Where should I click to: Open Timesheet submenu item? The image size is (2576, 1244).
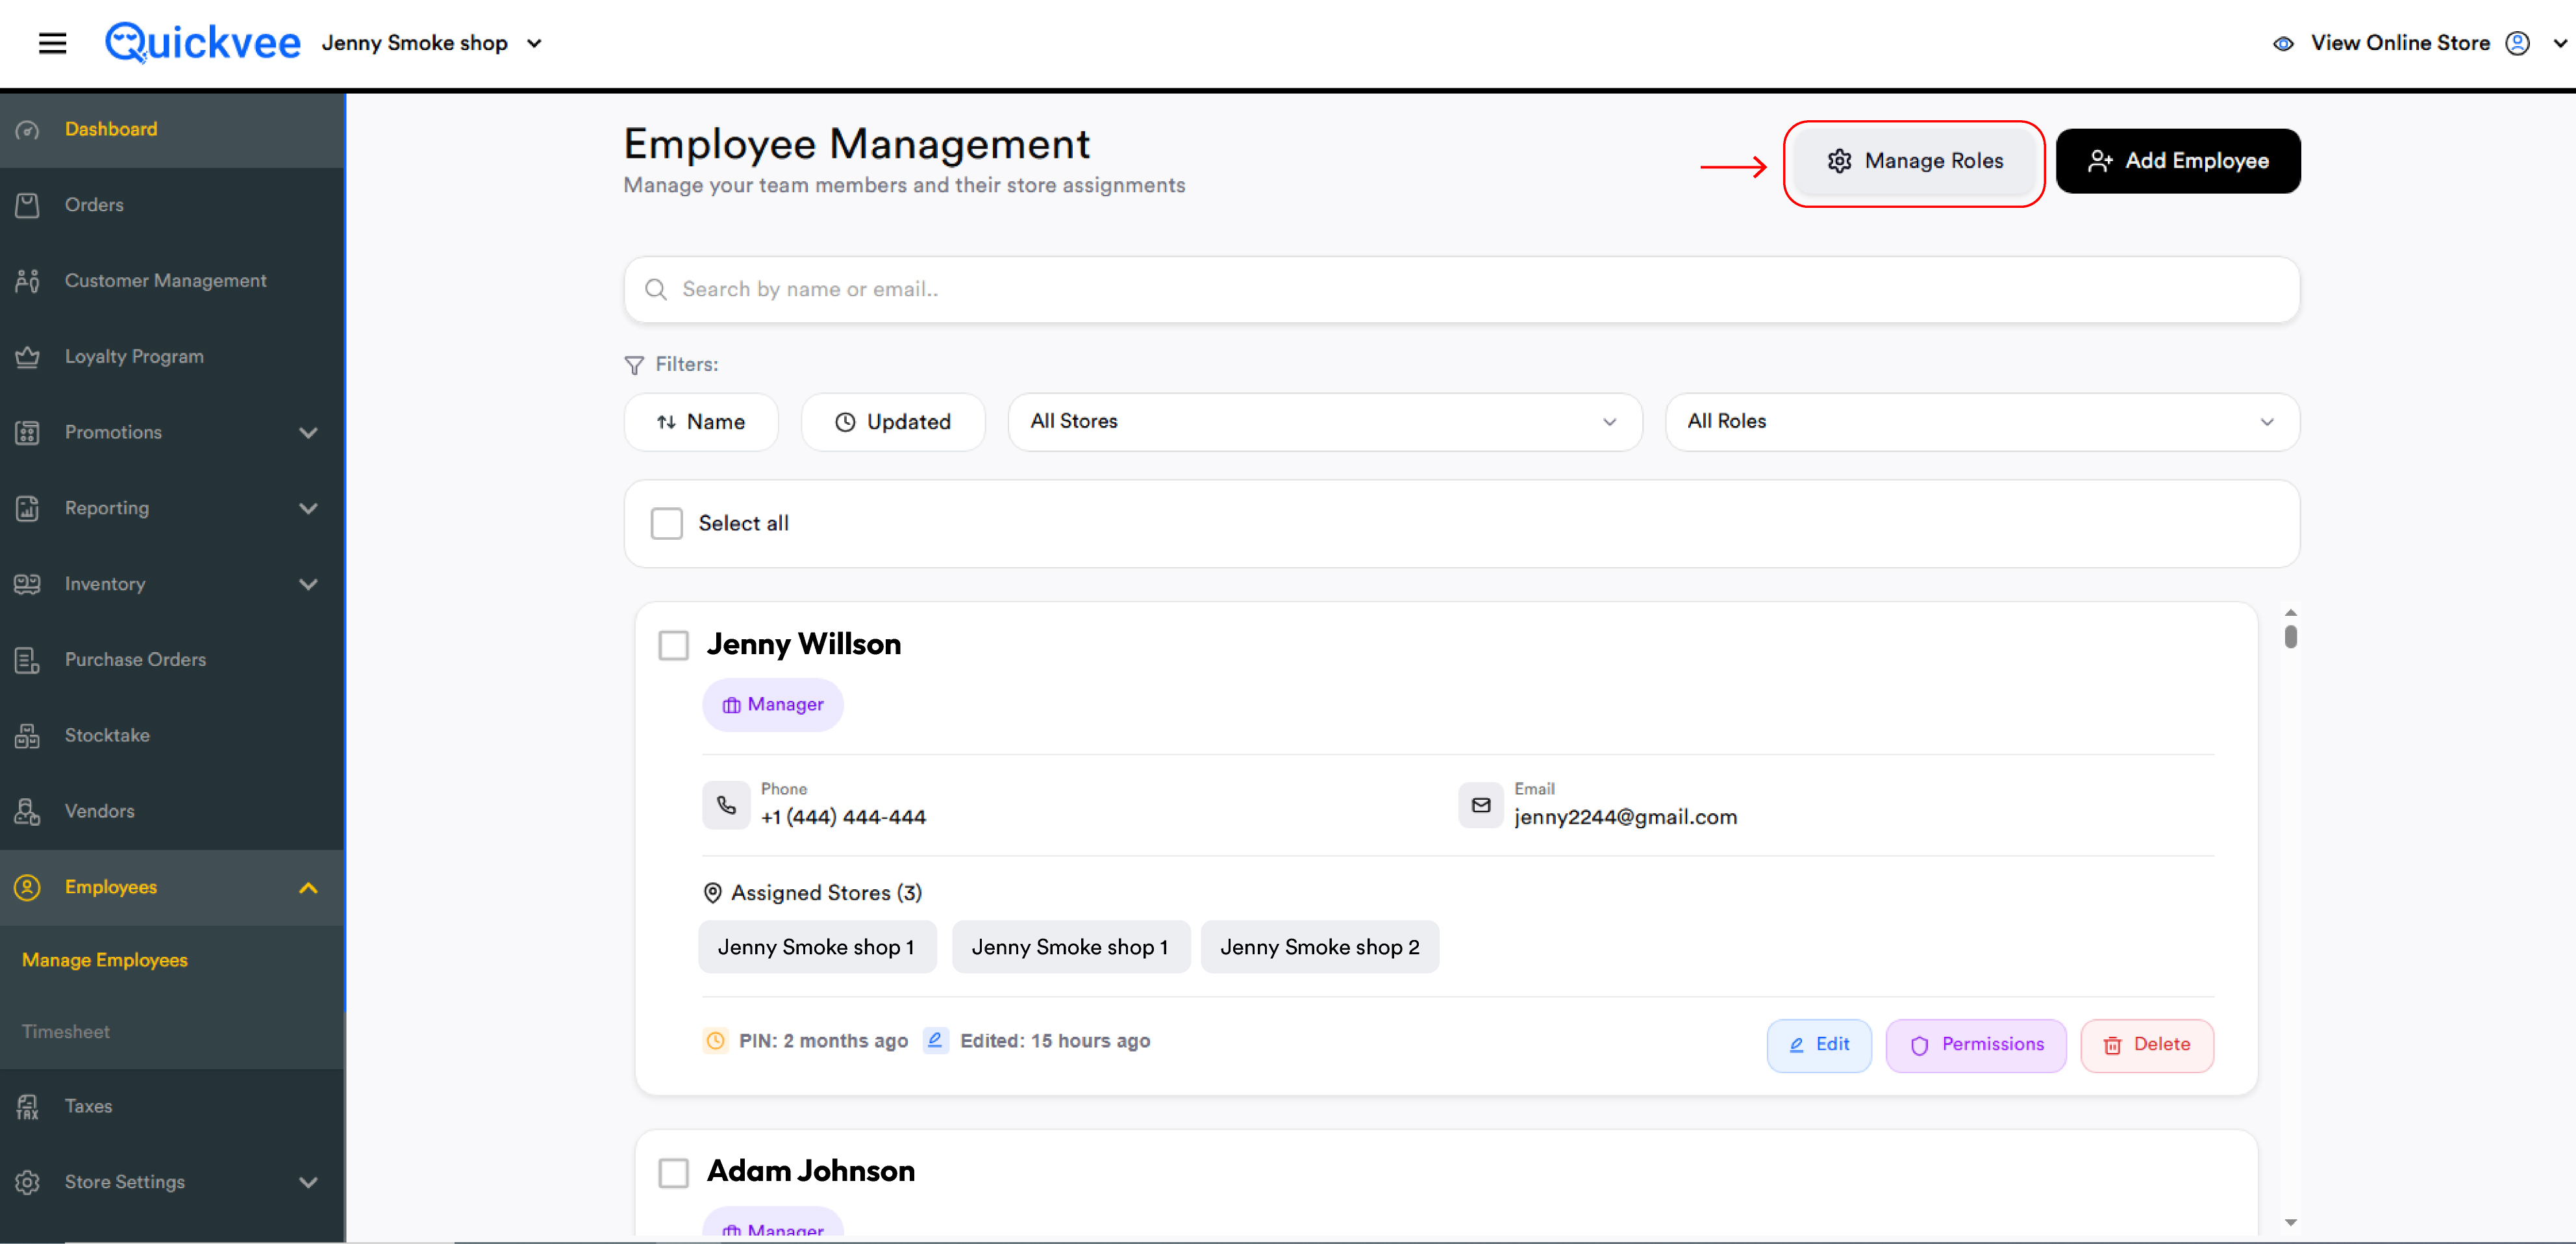66,1031
